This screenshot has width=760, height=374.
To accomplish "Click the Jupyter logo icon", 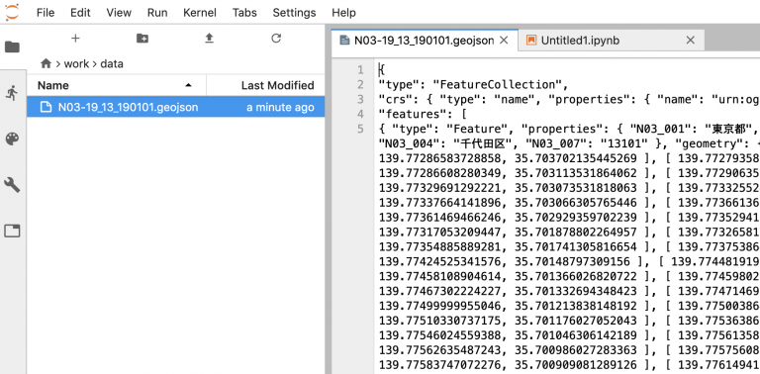I will tap(12, 12).
